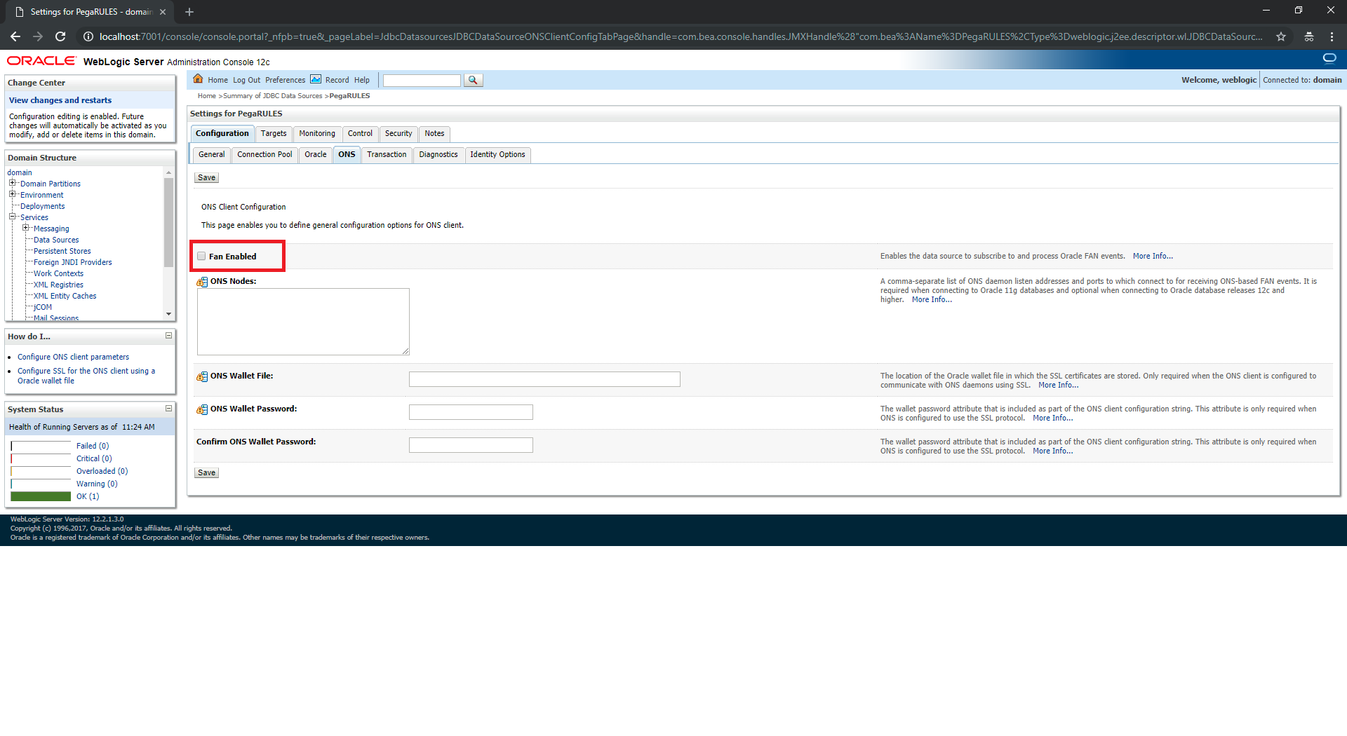Click site information icon in address bar
The height and width of the screenshot is (736, 1347).
pyautogui.click(x=88, y=36)
